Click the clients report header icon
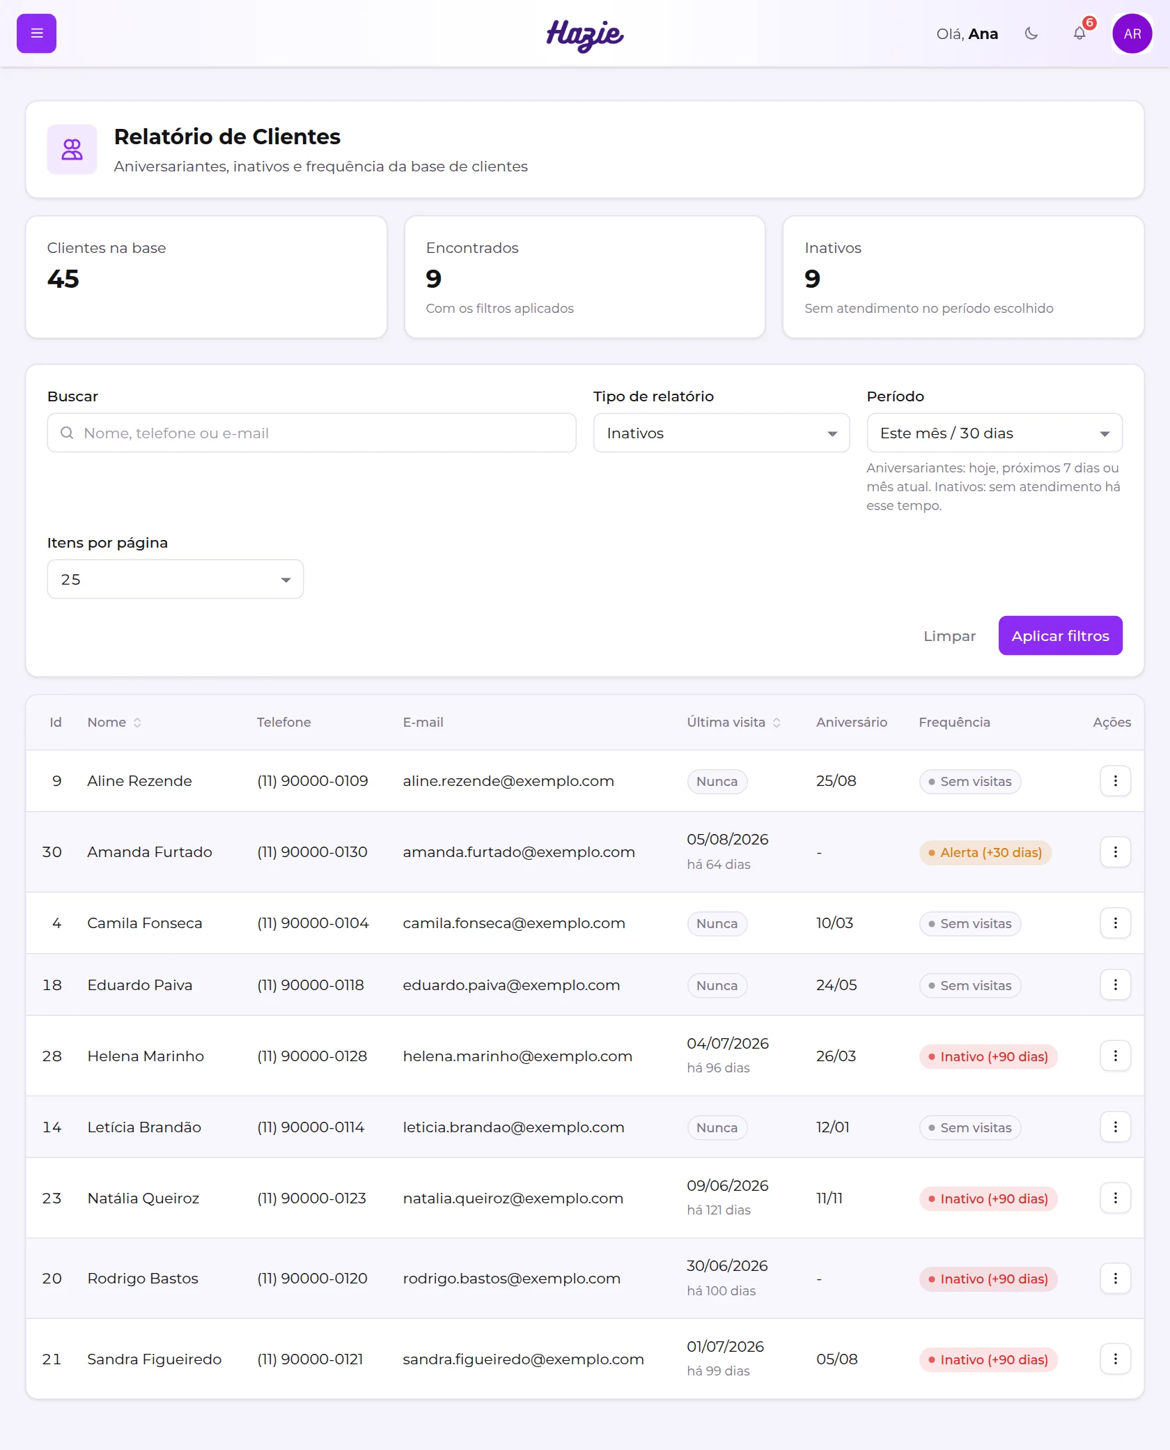This screenshot has height=1450, width=1170. click(72, 149)
